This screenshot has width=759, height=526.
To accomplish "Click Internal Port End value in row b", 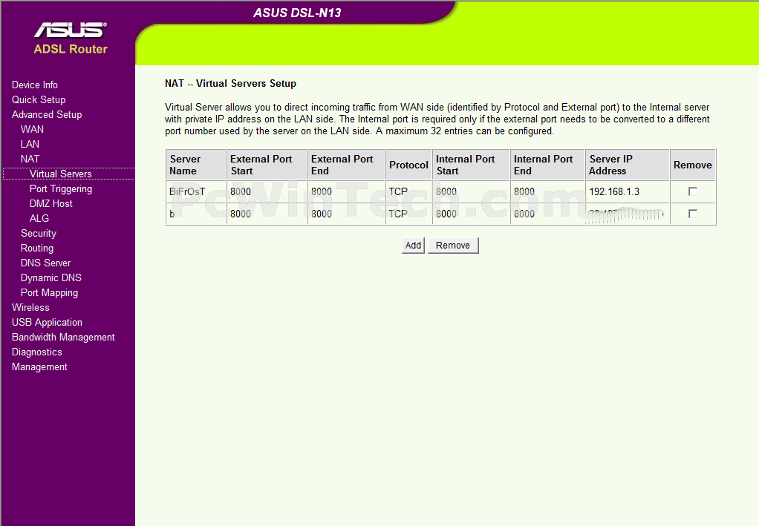I will pyautogui.click(x=524, y=214).
